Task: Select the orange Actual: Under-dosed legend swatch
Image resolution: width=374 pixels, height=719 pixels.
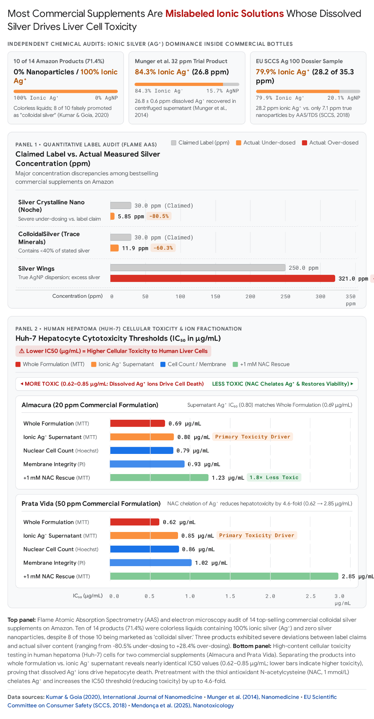Action: click(x=239, y=143)
